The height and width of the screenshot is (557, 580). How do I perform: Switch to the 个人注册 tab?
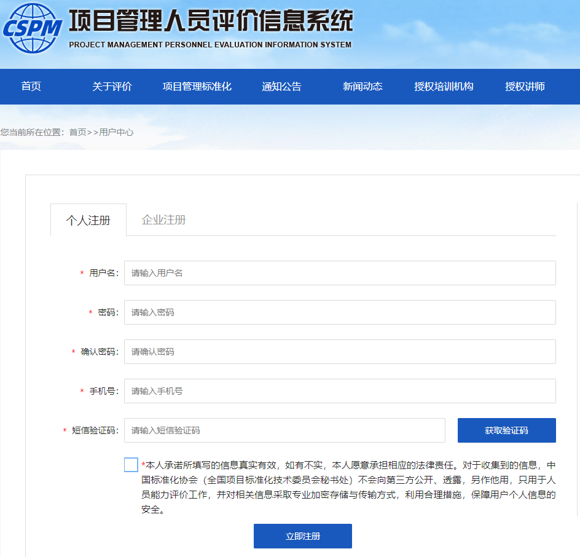88,220
